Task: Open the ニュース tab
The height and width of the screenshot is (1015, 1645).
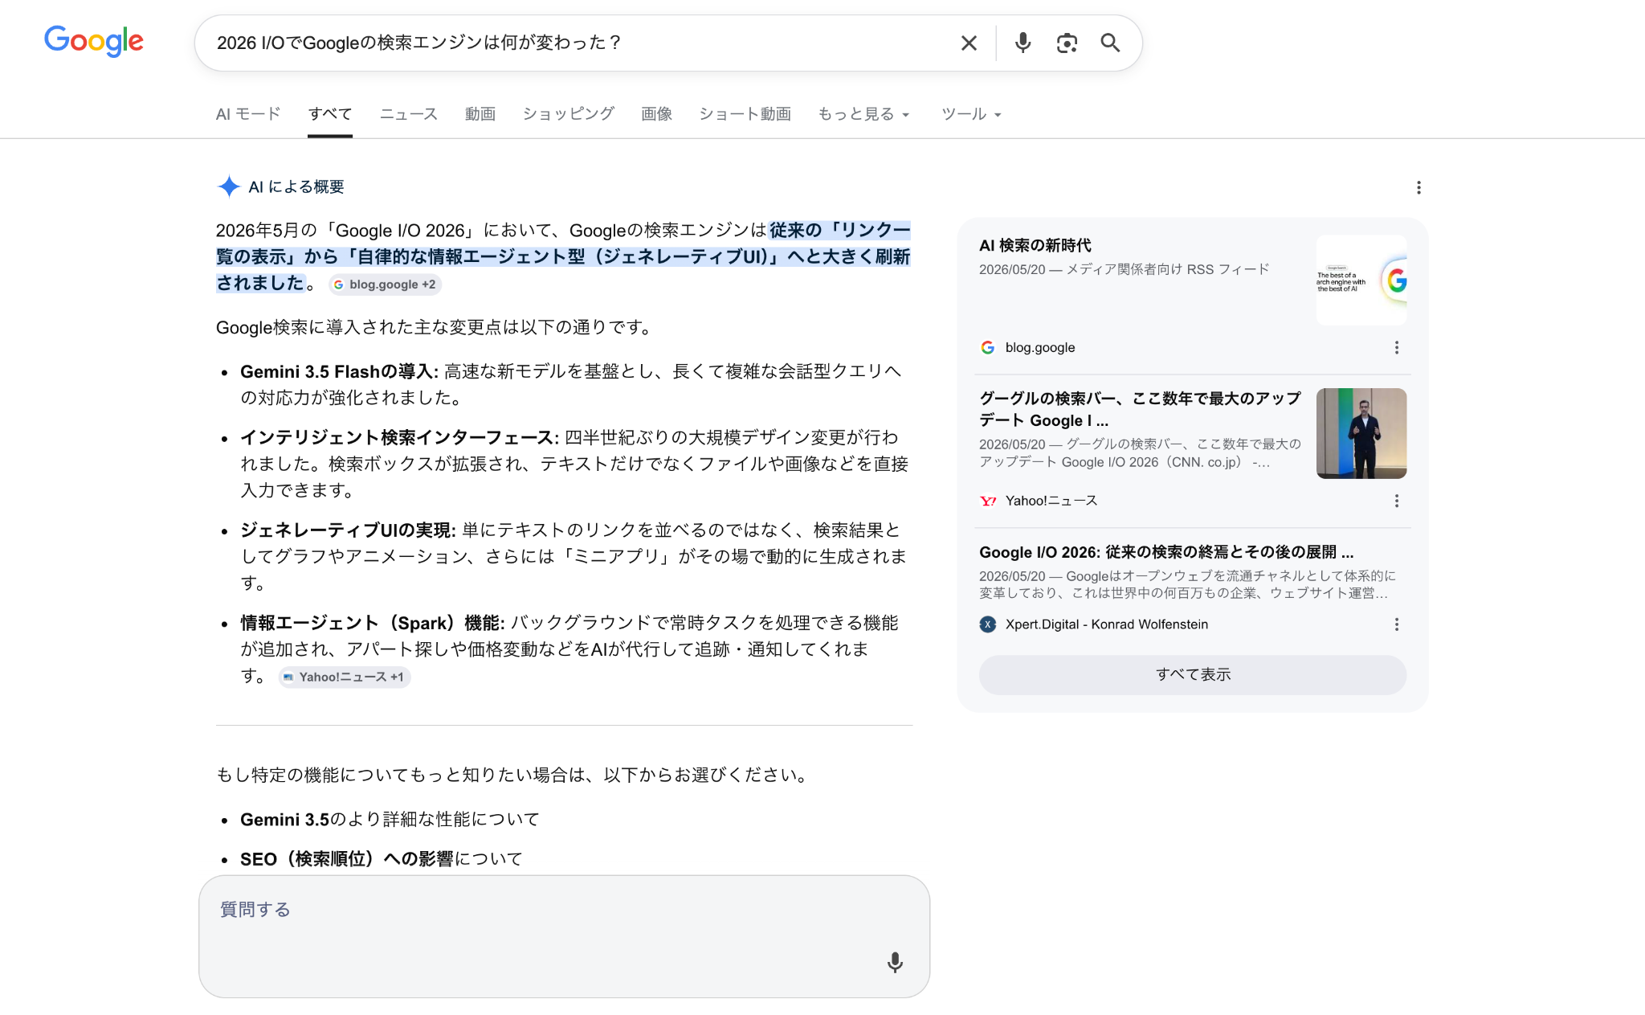Action: (x=409, y=114)
